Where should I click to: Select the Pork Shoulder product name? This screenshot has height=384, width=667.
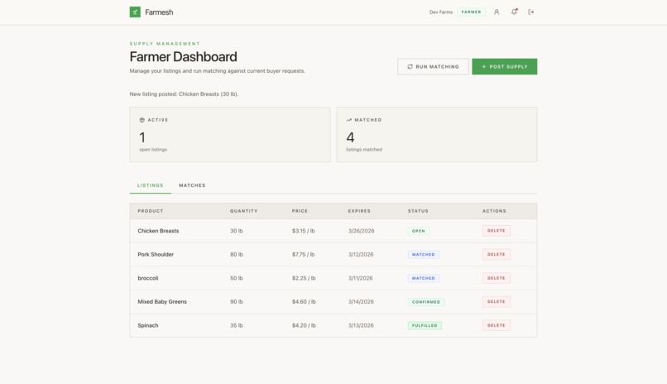[x=156, y=254]
